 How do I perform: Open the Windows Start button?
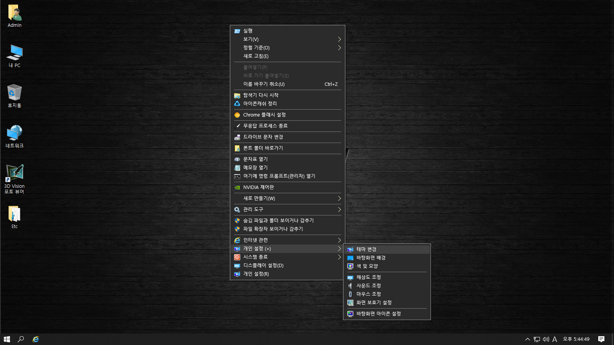tap(7, 339)
